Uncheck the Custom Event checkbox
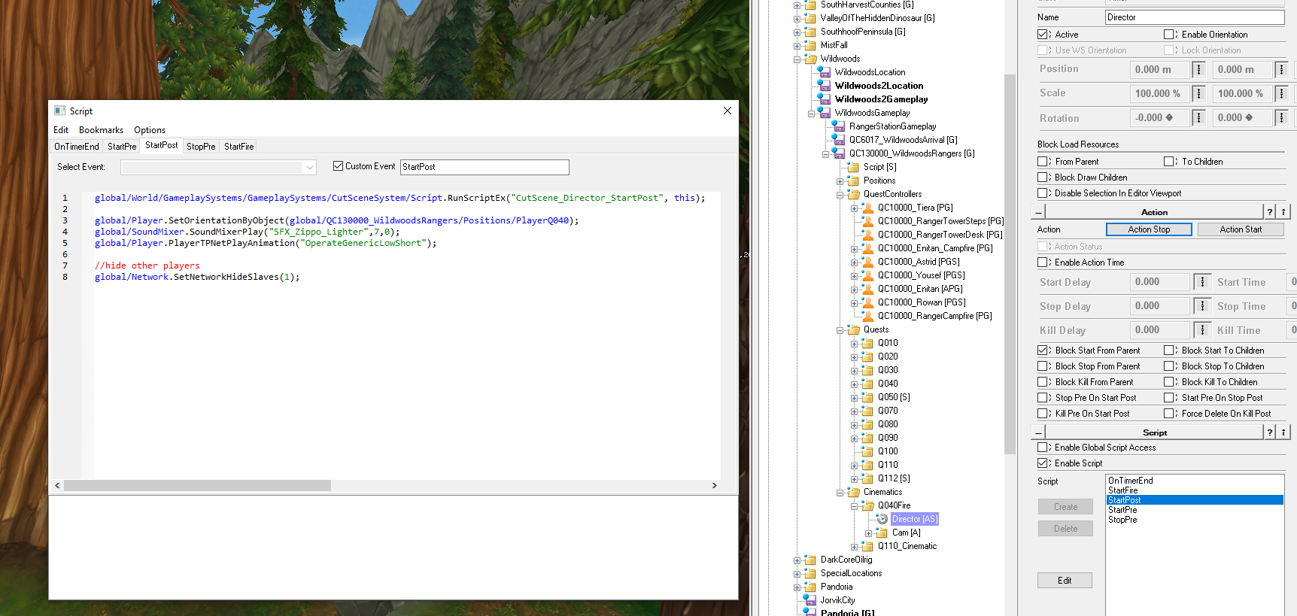 click(x=338, y=166)
